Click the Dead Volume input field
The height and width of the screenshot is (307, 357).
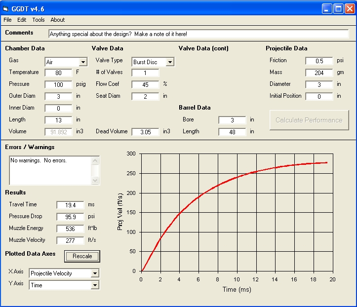tap(145, 132)
